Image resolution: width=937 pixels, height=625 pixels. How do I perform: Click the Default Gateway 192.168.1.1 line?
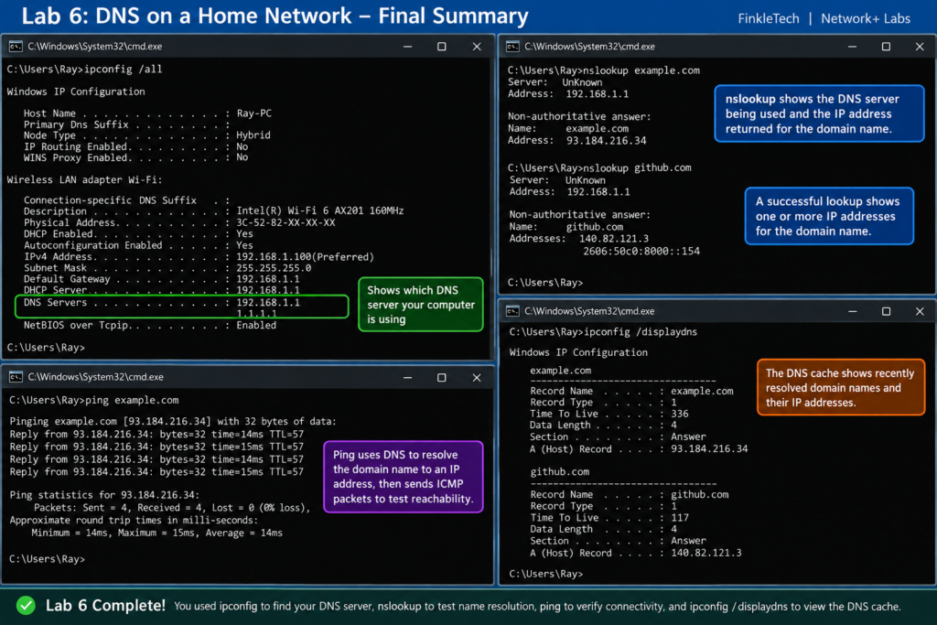161,279
